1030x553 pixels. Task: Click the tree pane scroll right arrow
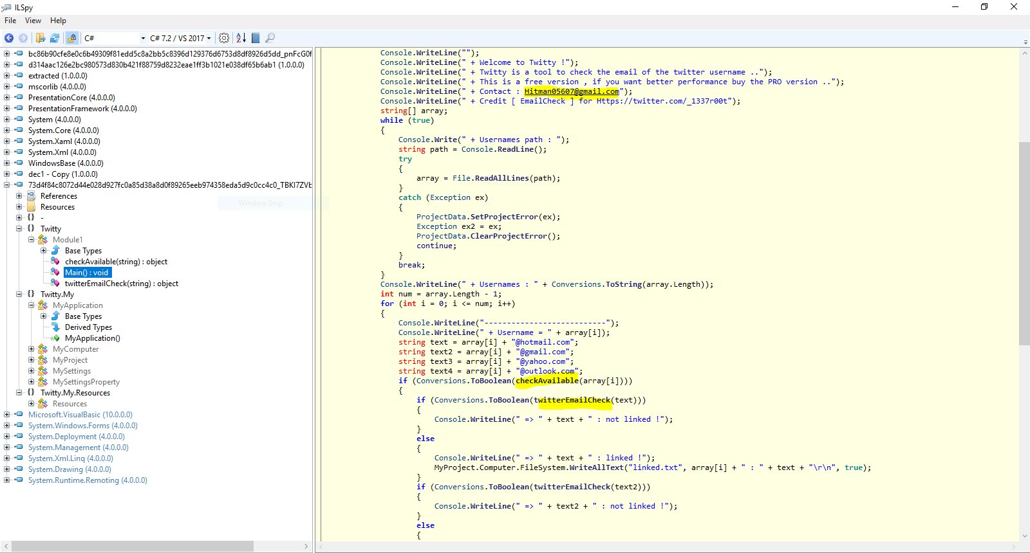click(306, 546)
